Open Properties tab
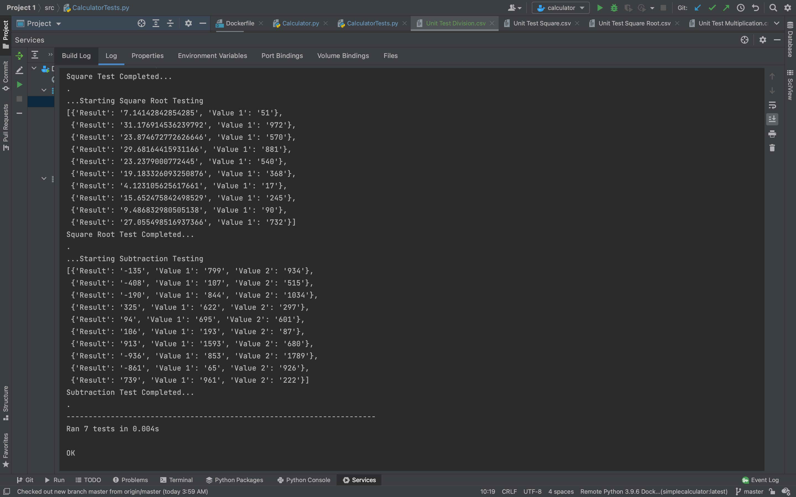Viewport: 796px width, 497px height. point(147,55)
